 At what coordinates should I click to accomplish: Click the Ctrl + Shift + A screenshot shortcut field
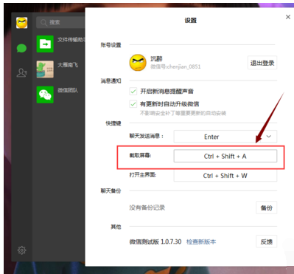225,156
